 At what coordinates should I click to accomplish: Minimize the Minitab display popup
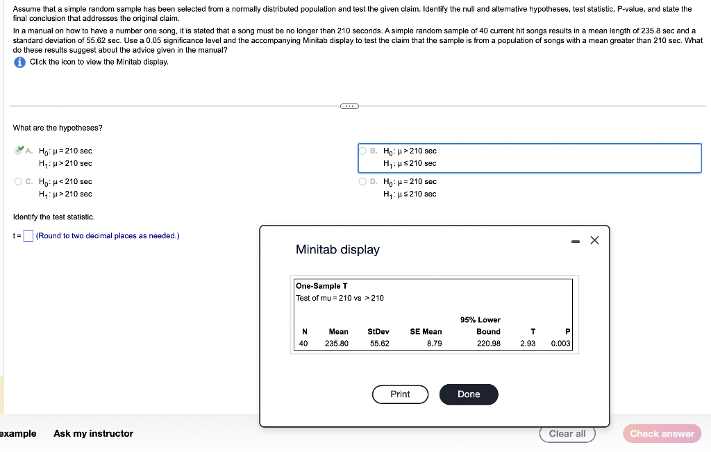[576, 242]
